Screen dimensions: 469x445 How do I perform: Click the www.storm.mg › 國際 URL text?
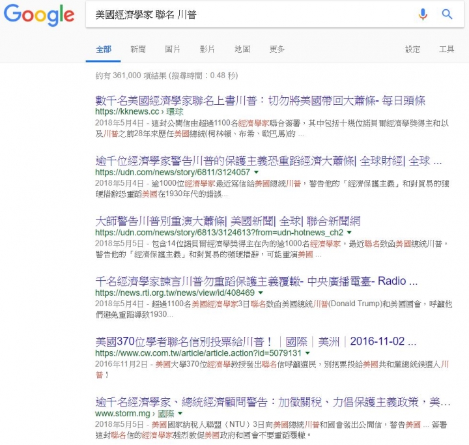pos(135,413)
